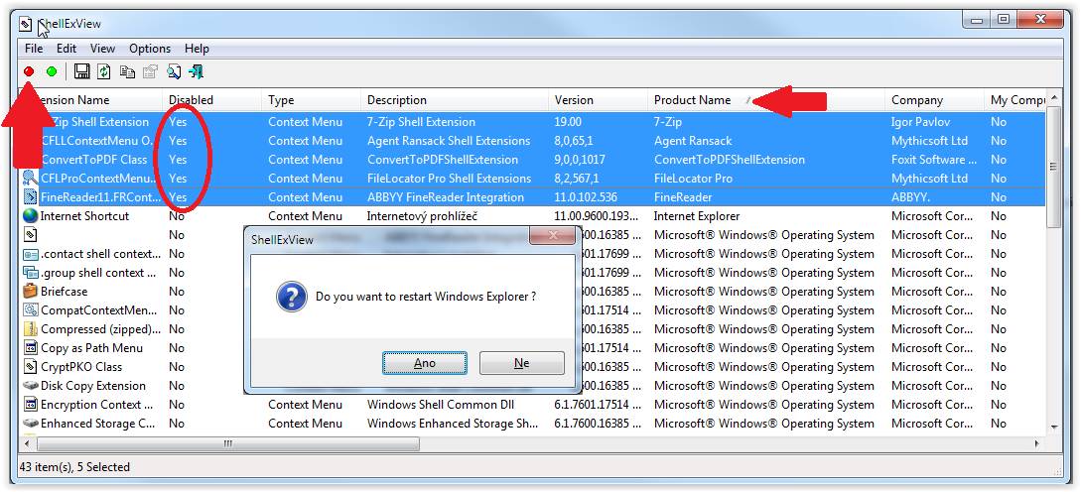Viewport: 1081px width, 492px height.
Task: Click product name 'Agent Ransack'
Action: click(x=693, y=141)
